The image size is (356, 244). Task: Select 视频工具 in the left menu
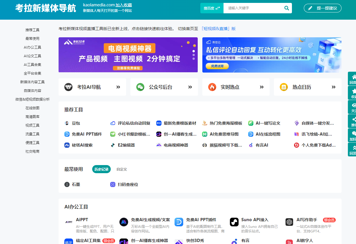33,125
